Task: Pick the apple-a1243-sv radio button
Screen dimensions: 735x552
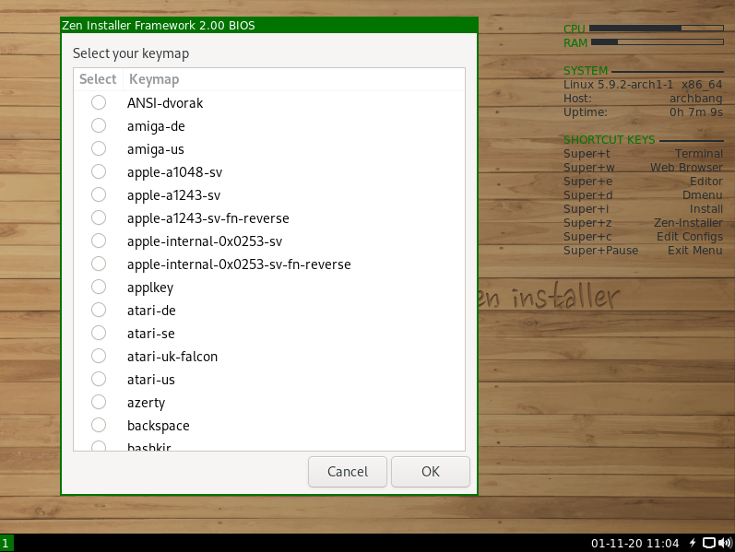Action: tap(99, 194)
